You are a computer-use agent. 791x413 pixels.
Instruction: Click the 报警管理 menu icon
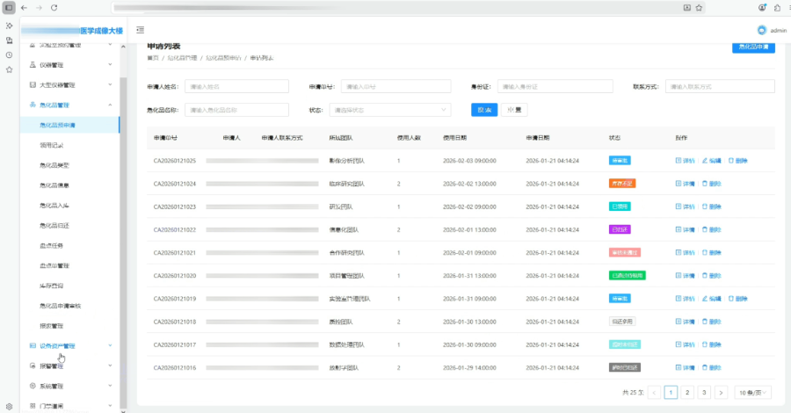click(33, 366)
